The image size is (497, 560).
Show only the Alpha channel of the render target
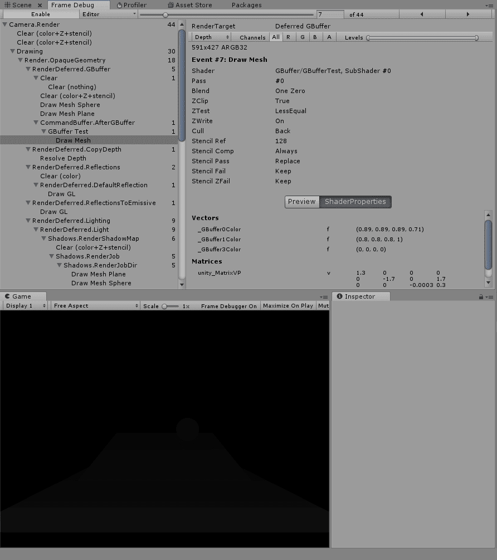329,37
